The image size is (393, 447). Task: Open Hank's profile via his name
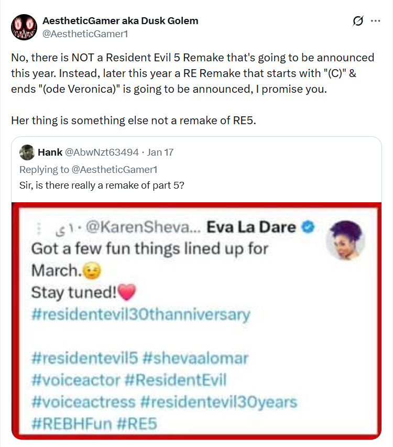click(x=50, y=152)
